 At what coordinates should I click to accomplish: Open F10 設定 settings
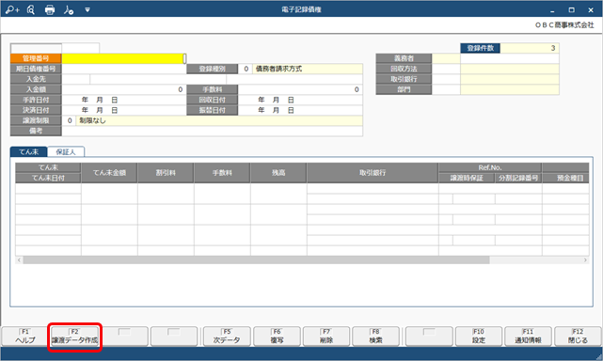(x=479, y=337)
